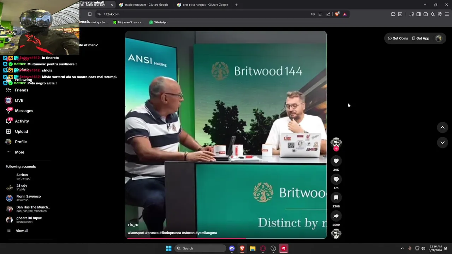
Task: Open rlx_ro creator username on video
Action: [133, 225]
